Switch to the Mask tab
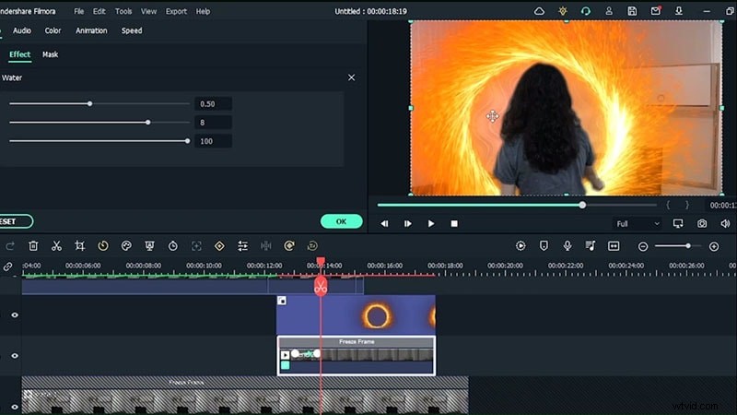Image resolution: width=737 pixels, height=415 pixels. (x=50, y=54)
